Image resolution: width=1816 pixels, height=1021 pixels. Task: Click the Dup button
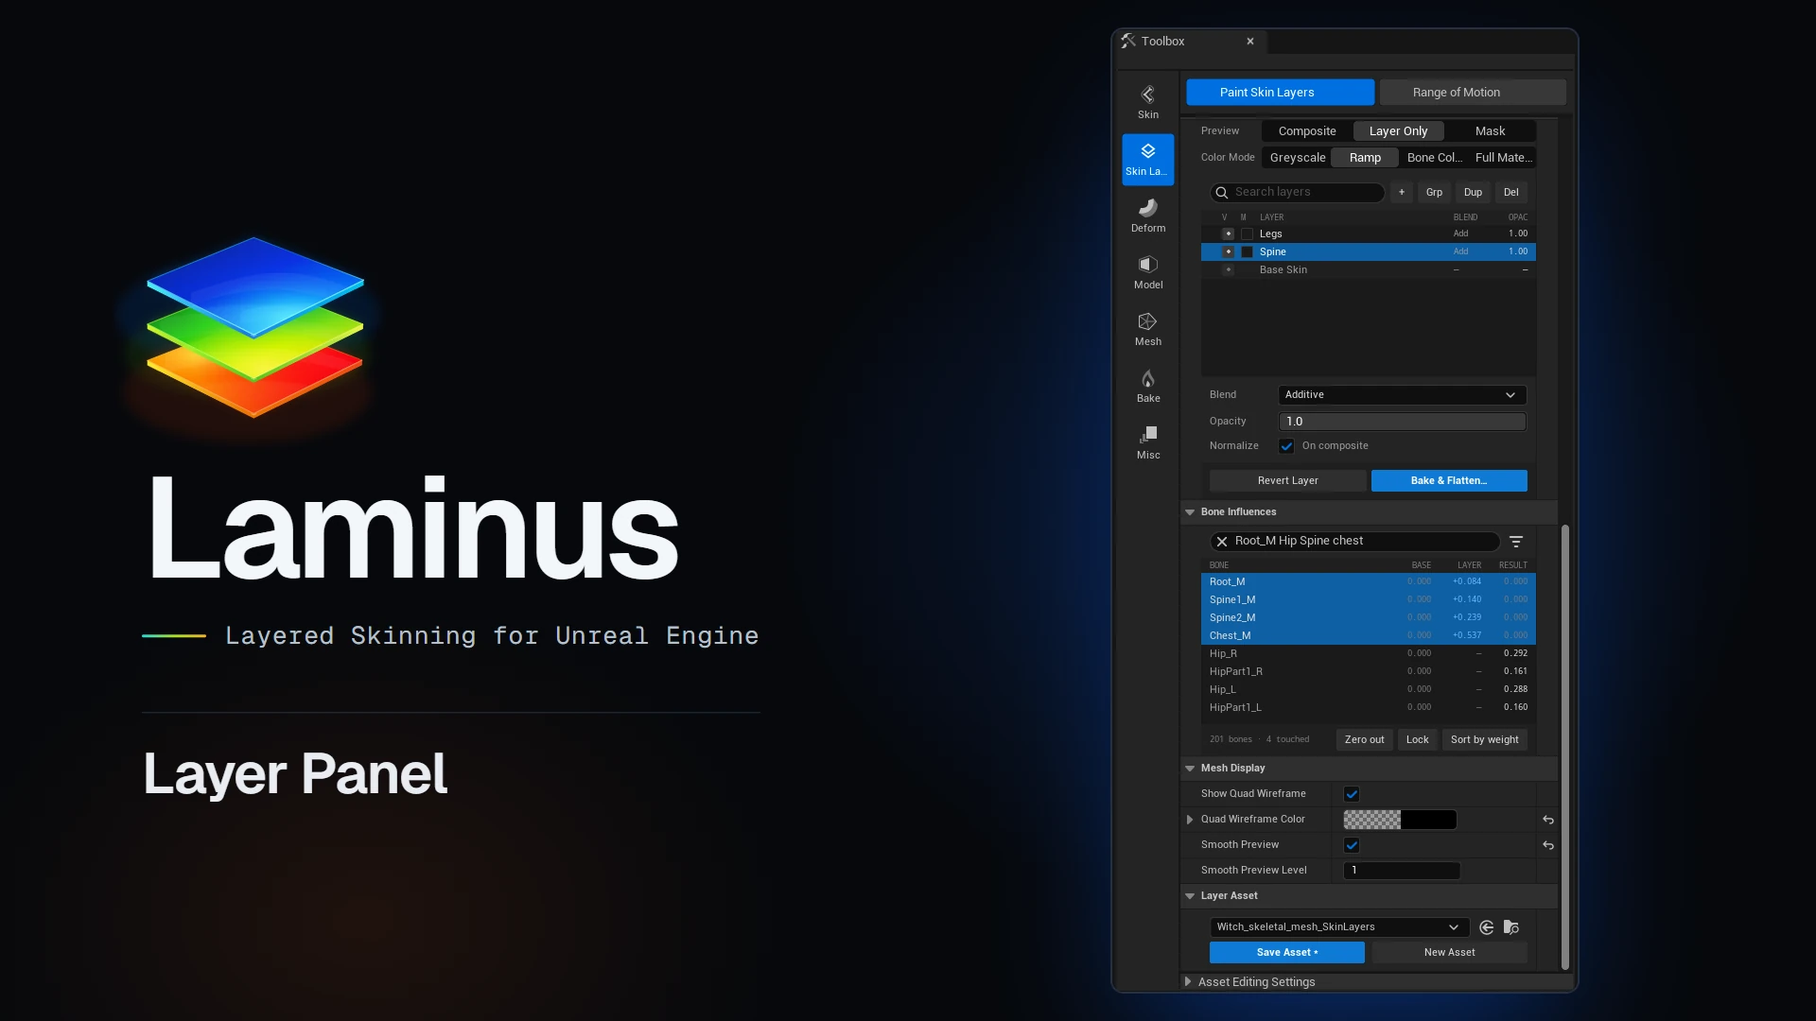[1473, 192]
